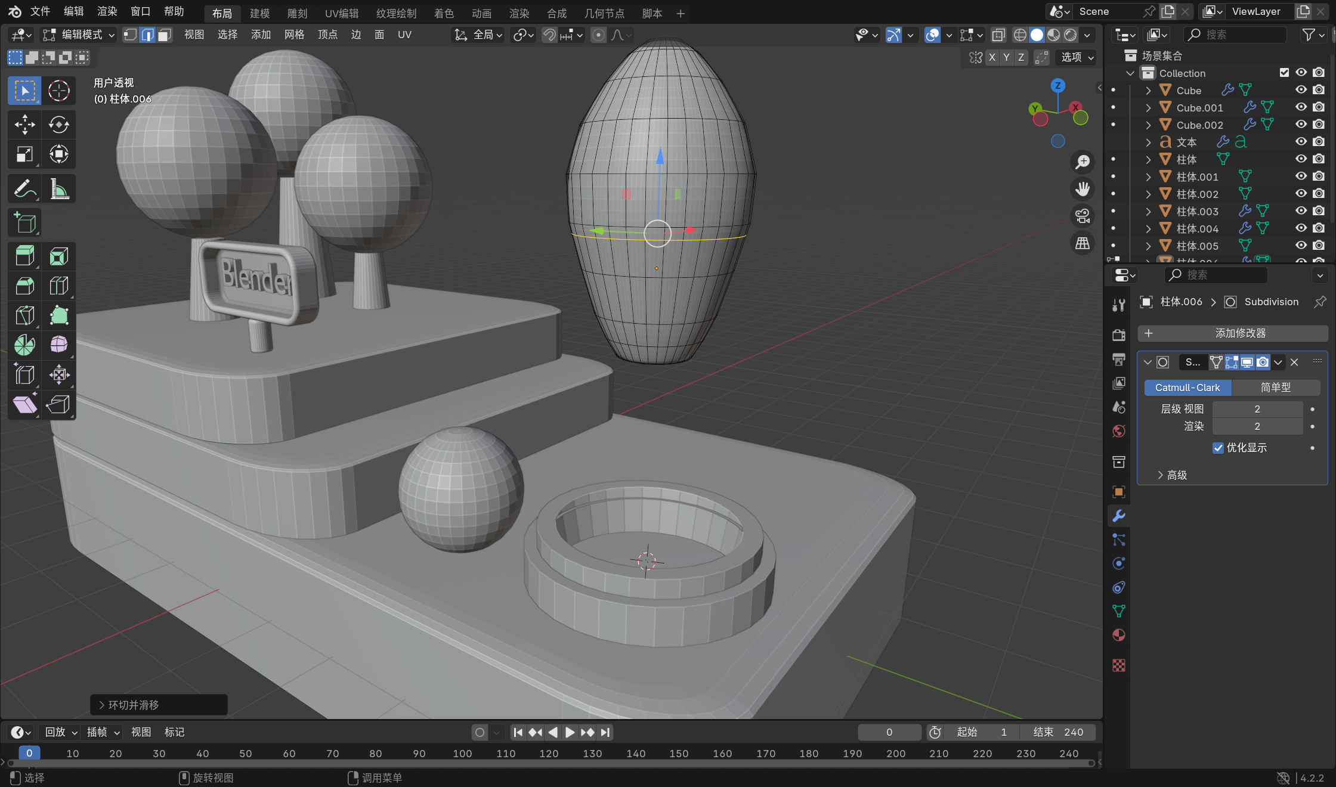Select the 简单型 subdivision type
1336x787 pixels.
click(x=1275, y=388)
